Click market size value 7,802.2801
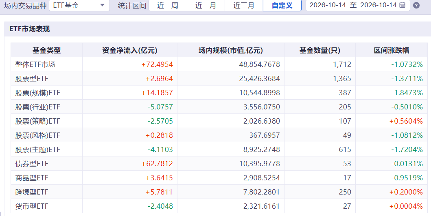 tap(262, 192)
